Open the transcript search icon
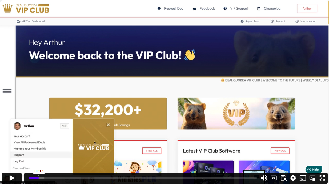The width and height of the screenshot is (329, 184). [x=283, y=178]
